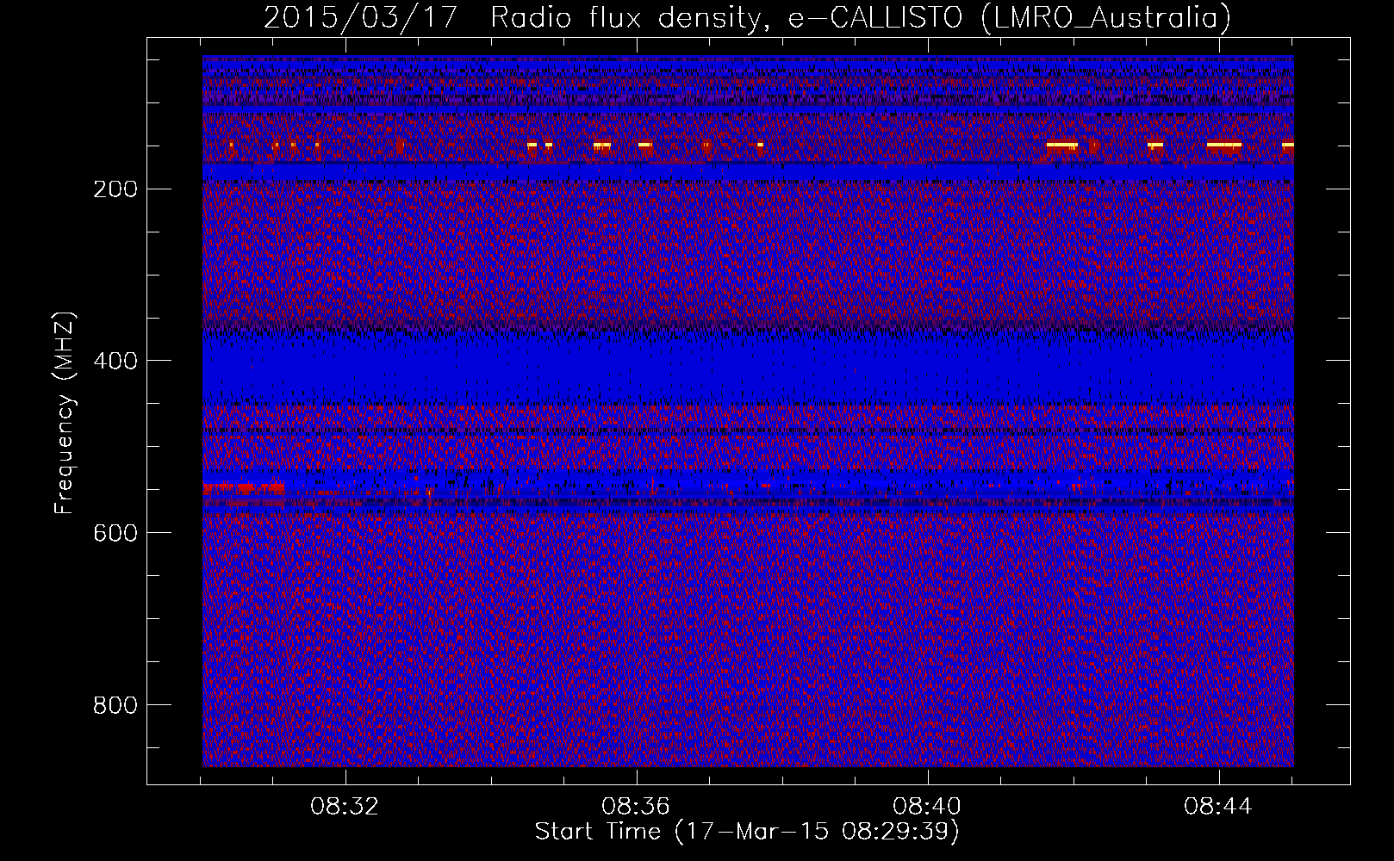Click the plot title "2015/03/17 Radio flux density, e-CALLISTO (LMRO_Australia)"

point(747,17)
